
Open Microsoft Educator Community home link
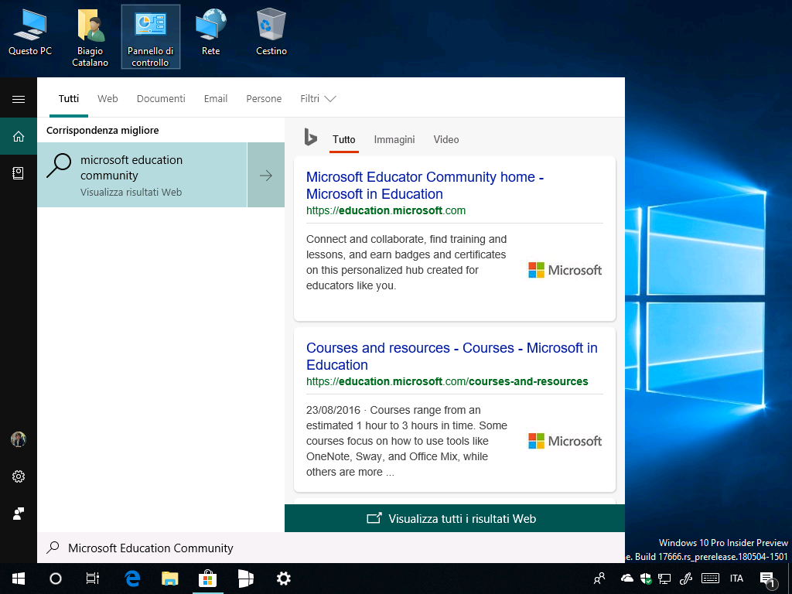pyautogui.click(x=425, y=186)
